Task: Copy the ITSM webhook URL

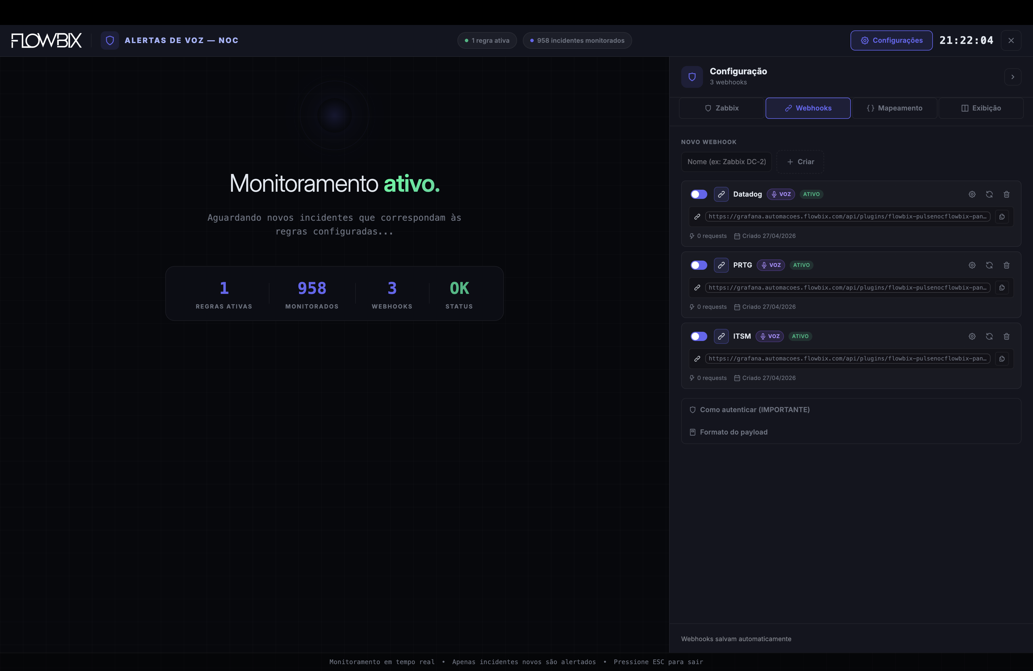Action: pyautogui.click(x=1002, y=359)
